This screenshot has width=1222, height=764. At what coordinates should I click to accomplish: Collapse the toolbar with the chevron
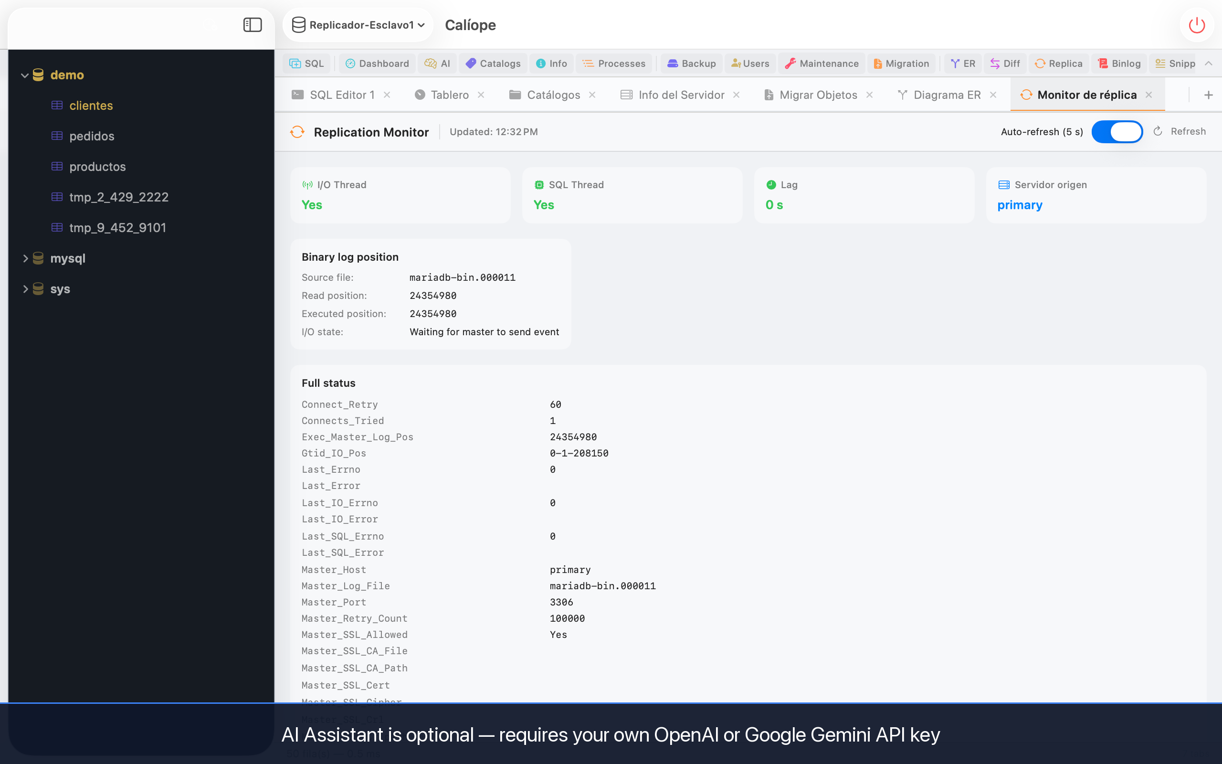point(1208,63)
